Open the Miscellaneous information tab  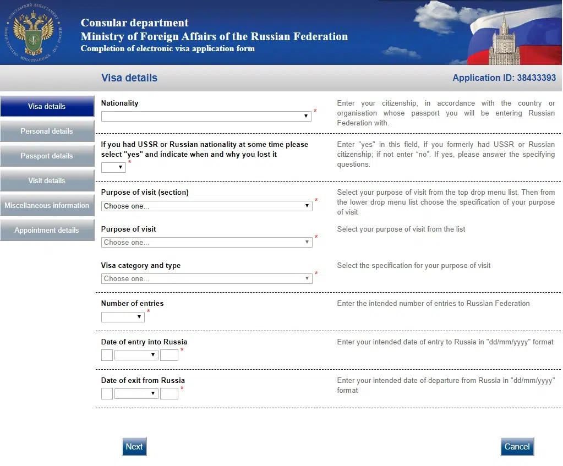coord(47,205)
